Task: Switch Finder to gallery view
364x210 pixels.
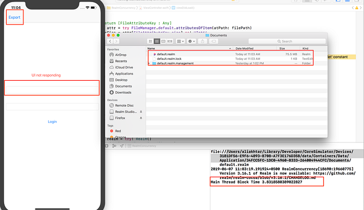Action: (170, 41)
